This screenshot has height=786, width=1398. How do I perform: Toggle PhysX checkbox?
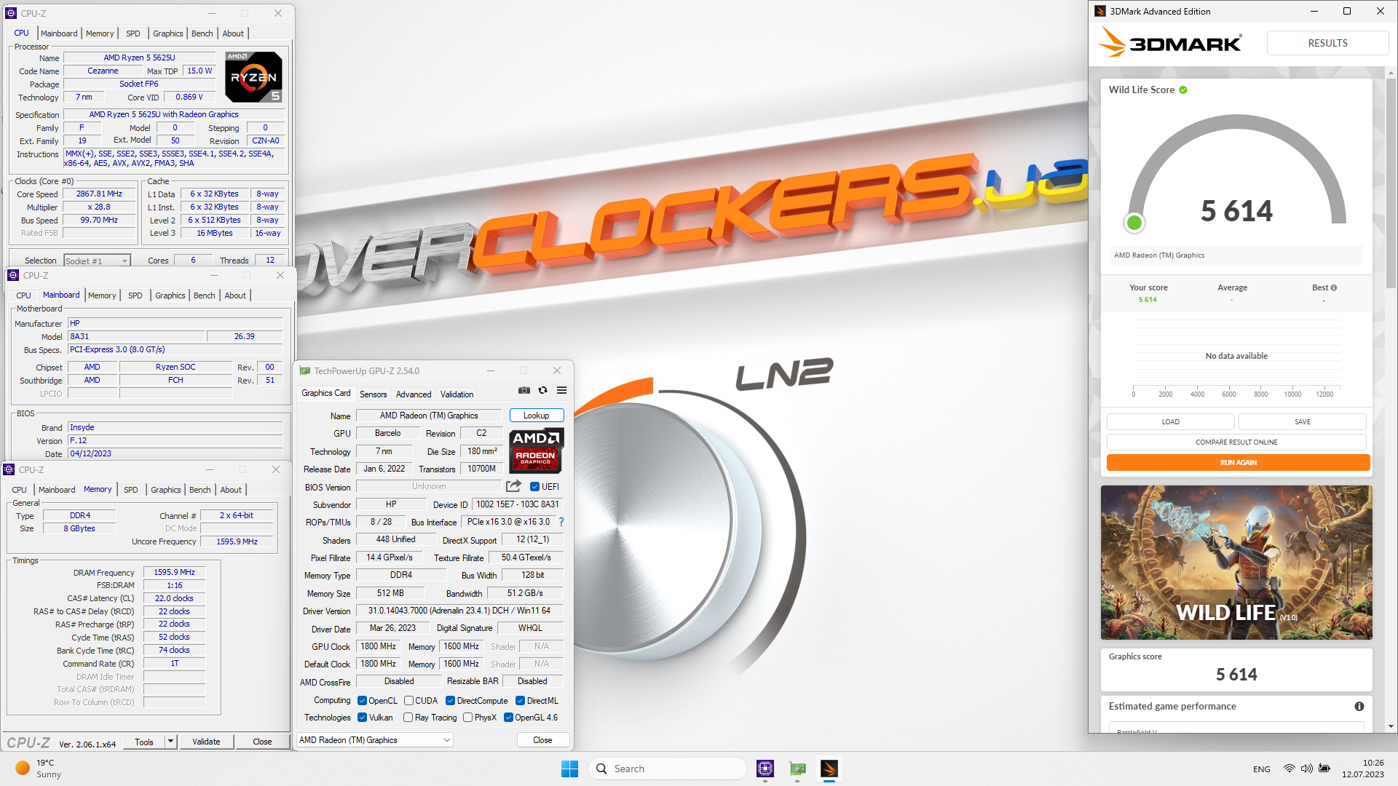(x=468, y=718)
